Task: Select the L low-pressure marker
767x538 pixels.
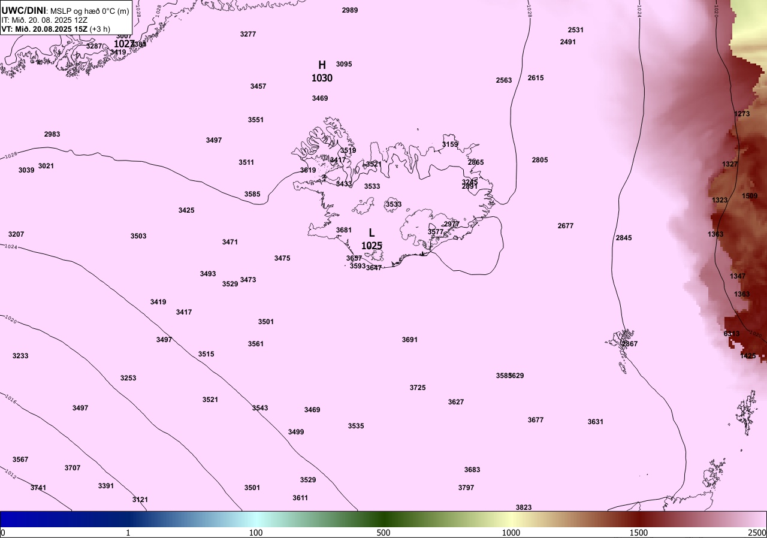Action: pyautogui.click(x=372, y=232)
